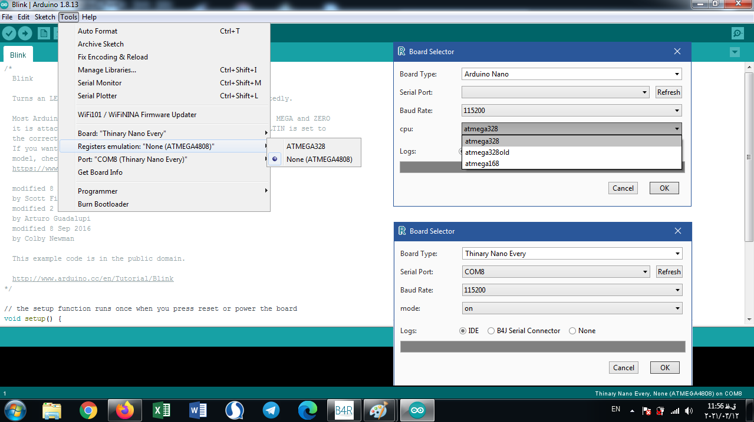Click the Arduino IDE taskbar button

pos(417,410)
